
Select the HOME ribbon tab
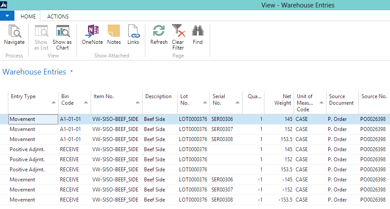(28, 16)
